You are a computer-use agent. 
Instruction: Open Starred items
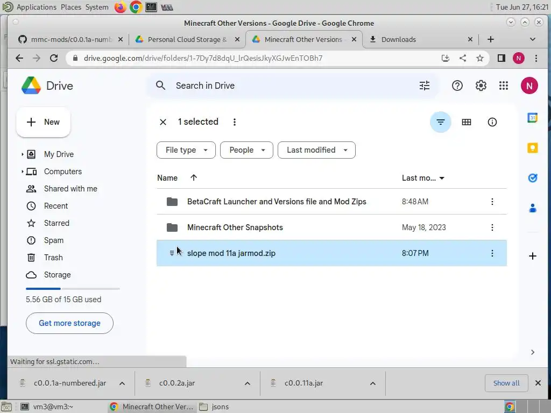tap(56, 223)
